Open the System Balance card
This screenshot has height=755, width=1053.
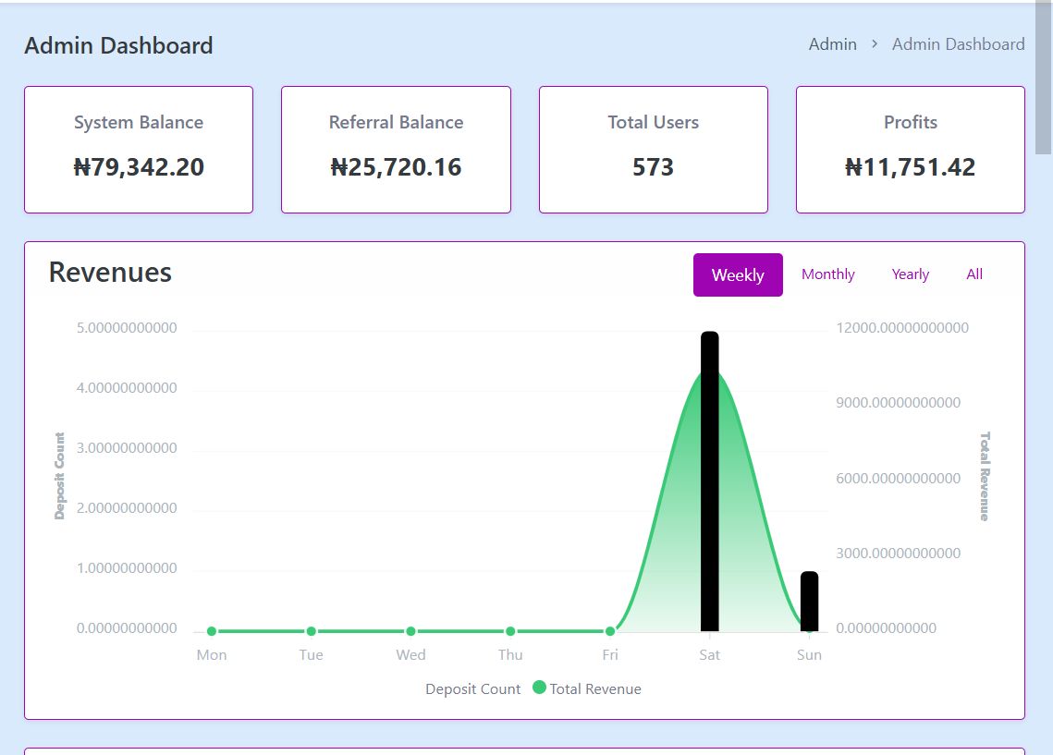coord(139,150)
